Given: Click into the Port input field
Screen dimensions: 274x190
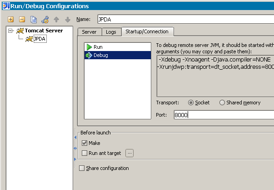Looking at the screenshot, I should point(224,115).
